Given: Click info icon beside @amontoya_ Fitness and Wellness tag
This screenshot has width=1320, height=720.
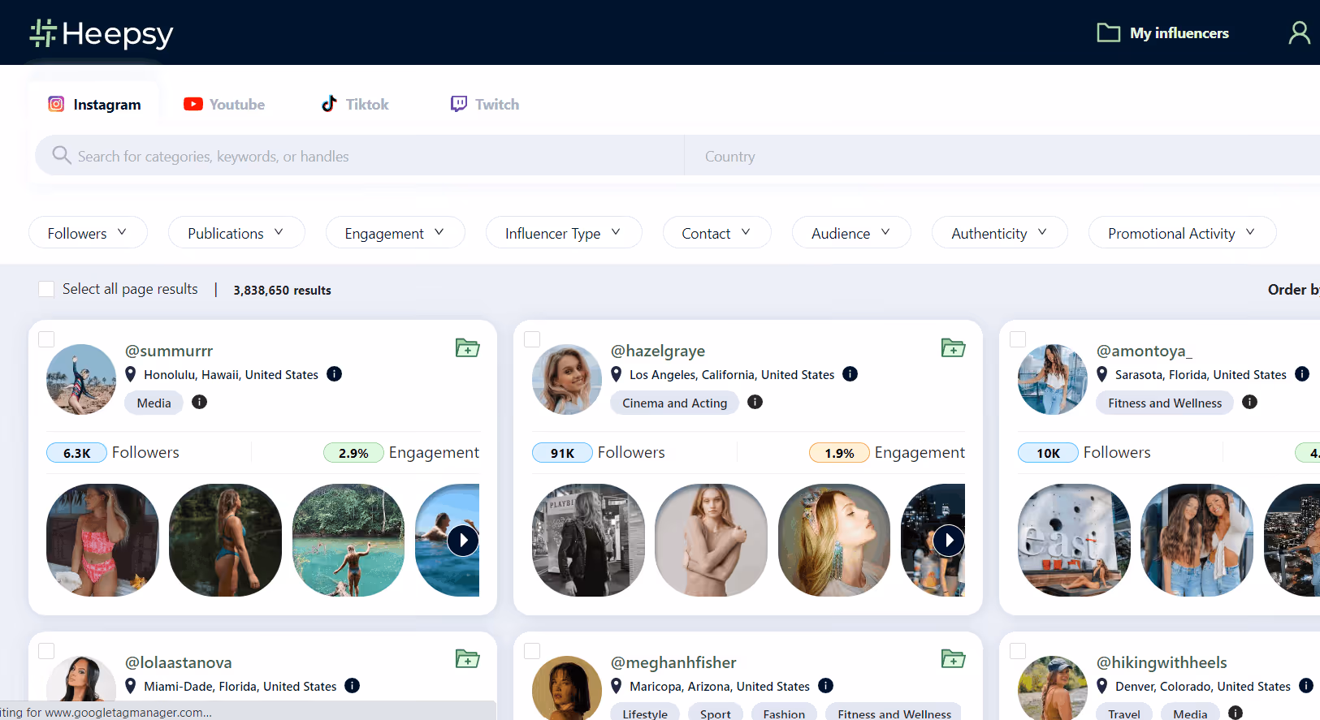Looking at the screenshot, I should pos(1249,402).
